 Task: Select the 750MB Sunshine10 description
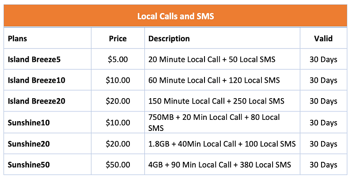[214, 123]
